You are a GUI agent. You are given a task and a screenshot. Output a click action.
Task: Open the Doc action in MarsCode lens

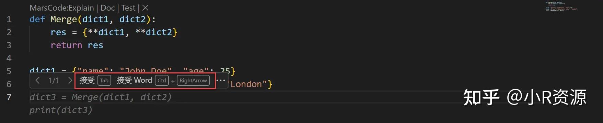tap(107, 8)
